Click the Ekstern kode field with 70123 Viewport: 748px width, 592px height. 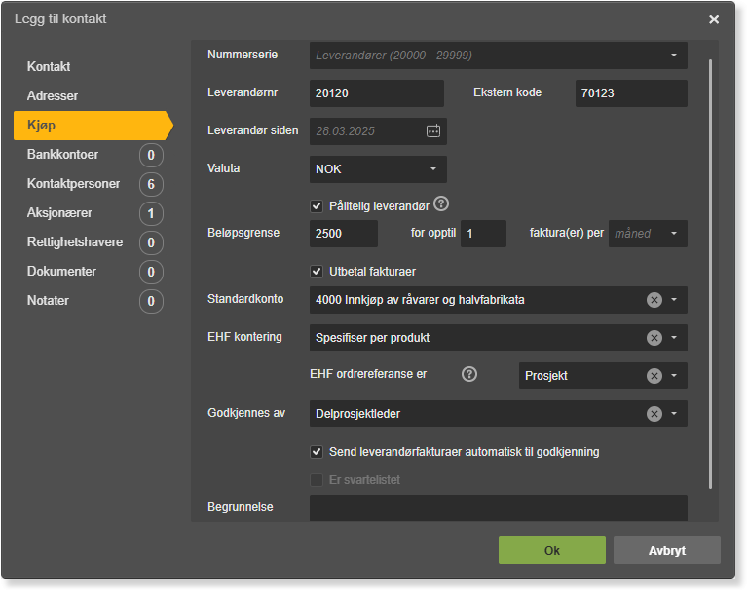[631, 93]
